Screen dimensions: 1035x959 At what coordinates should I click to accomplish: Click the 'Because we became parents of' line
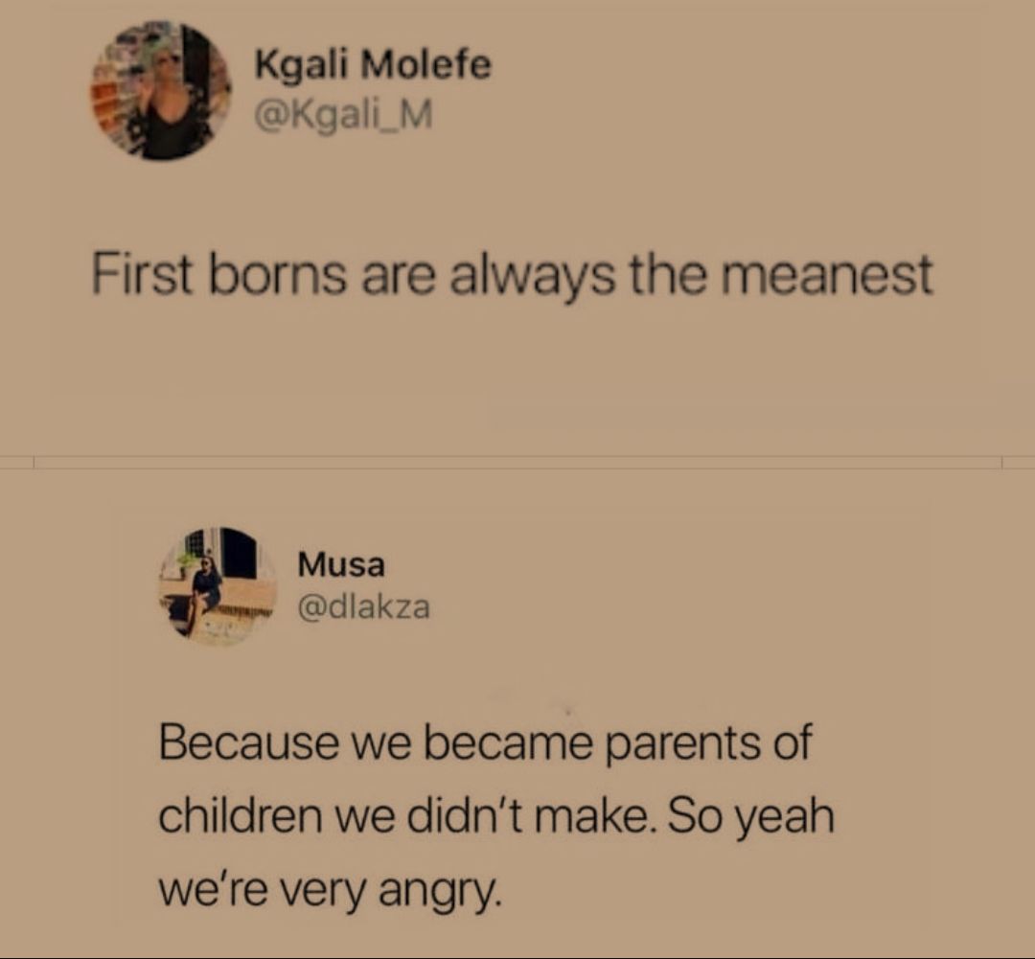point(484,744)
